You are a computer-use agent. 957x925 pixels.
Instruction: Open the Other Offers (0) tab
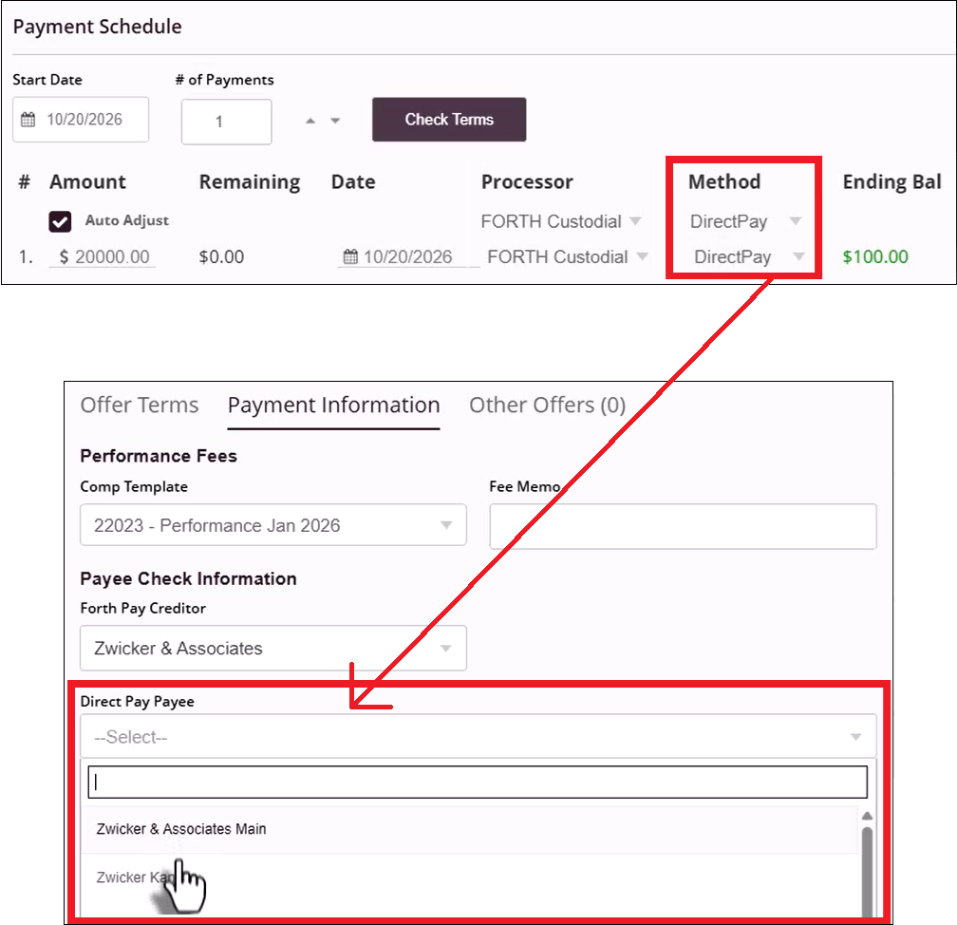(x=548, y=406)
